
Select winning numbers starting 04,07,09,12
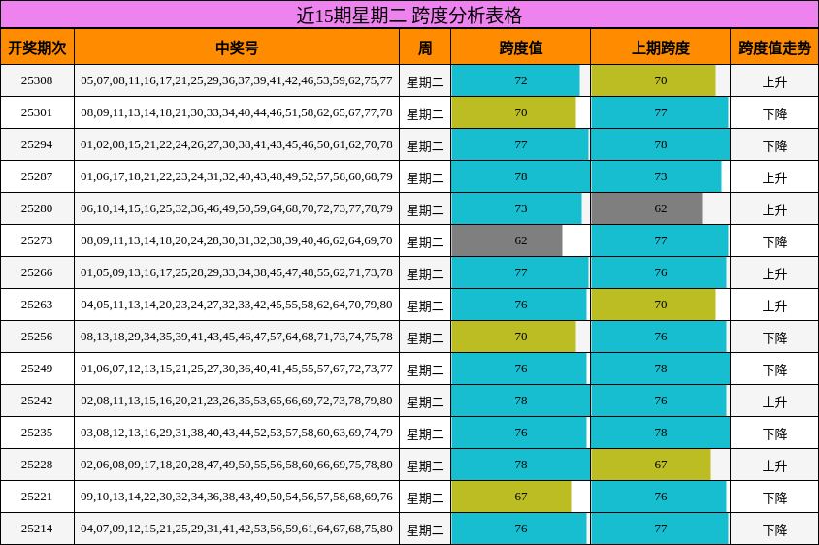click(237, 529)
